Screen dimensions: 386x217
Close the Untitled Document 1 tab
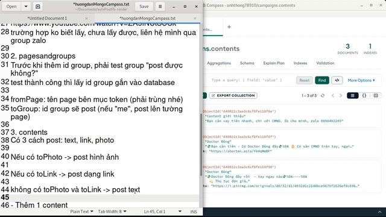pos(86,18)
